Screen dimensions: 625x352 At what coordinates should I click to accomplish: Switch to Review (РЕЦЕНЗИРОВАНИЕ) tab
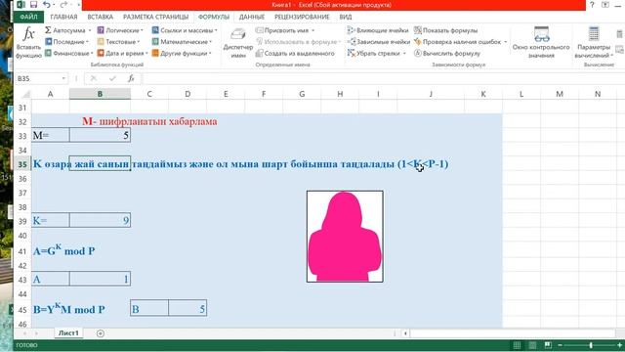(x=302, y=18)
